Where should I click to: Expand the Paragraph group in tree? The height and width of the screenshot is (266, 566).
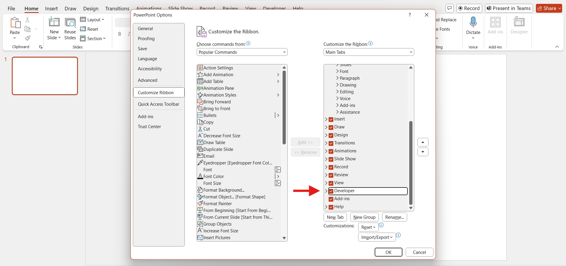click(x=337, y=78)
